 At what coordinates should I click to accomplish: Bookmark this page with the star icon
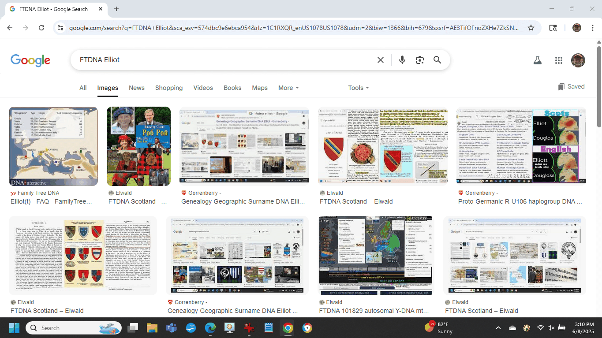point(531,28)
